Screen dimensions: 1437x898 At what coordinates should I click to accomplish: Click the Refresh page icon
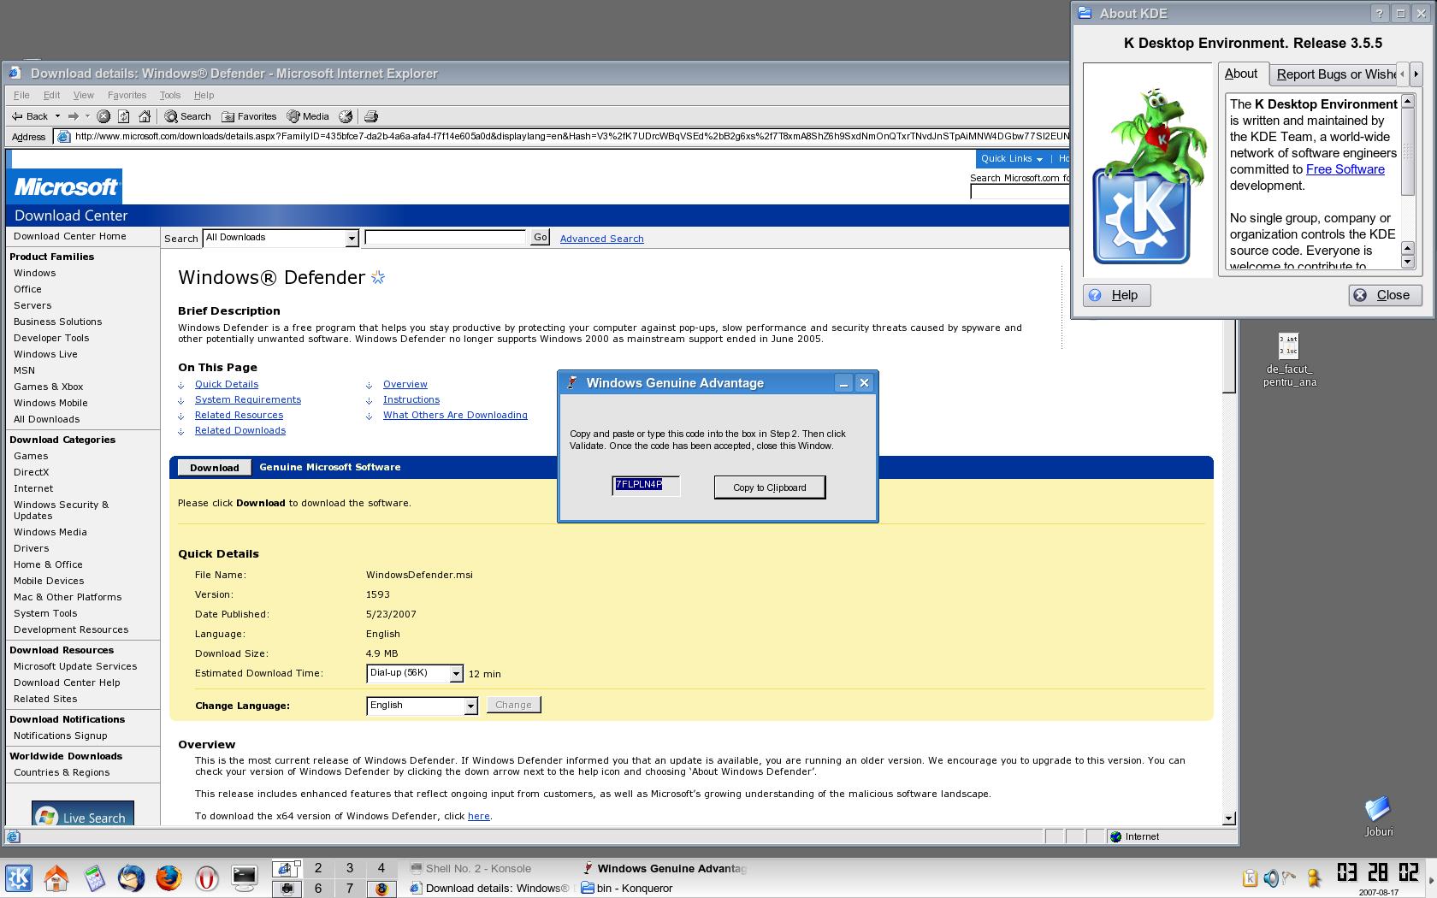click(x=124, y=116)
